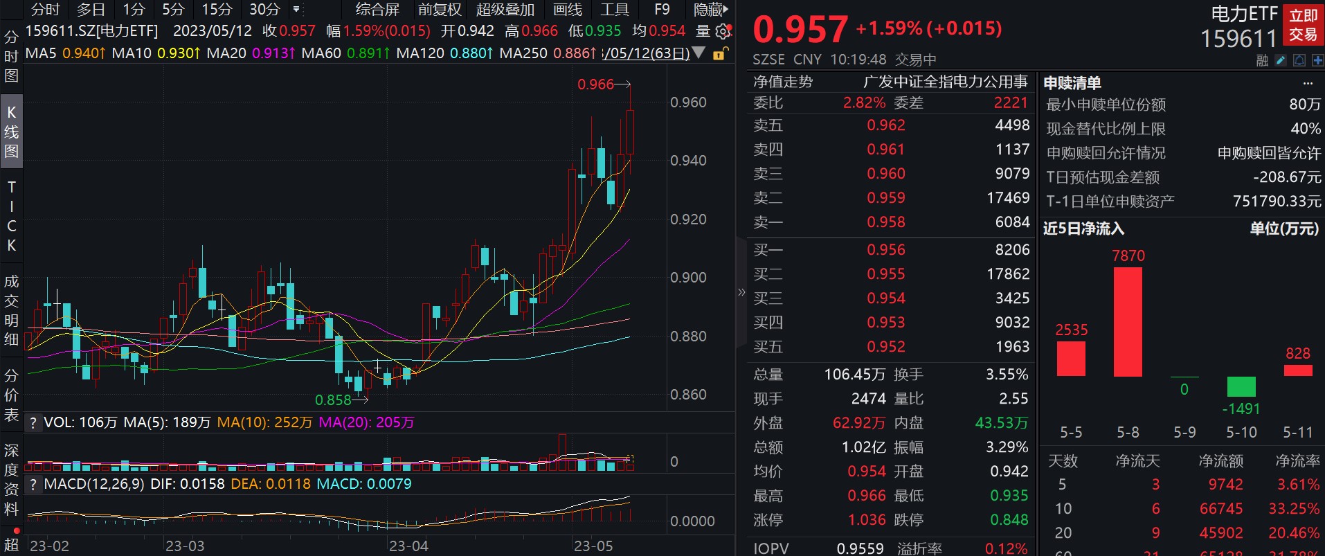Click the 委差 value 2221

click(1011, 103)
